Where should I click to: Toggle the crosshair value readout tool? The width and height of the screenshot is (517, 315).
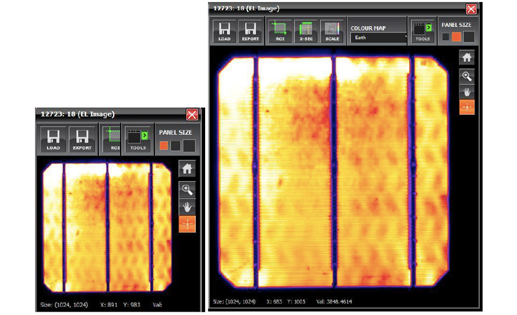click(x=467, y=107)
